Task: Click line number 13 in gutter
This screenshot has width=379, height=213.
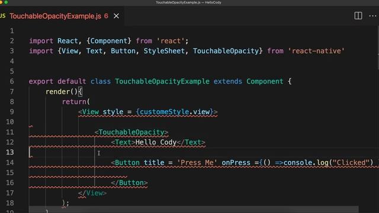Action: pyautogui.click(x=10, y=153)
